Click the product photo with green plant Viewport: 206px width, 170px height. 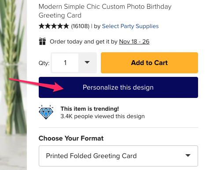pyautogui.click(x=13, y=85)
